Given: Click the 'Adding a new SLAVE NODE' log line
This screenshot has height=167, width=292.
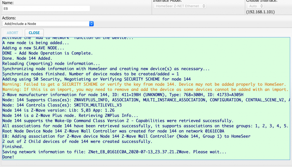Looking at the screenshot, I should [33, 48].
